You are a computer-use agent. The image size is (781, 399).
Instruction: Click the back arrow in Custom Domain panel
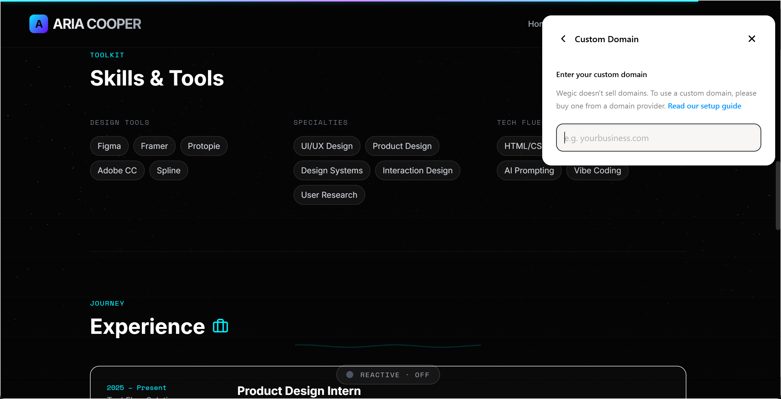563,39
